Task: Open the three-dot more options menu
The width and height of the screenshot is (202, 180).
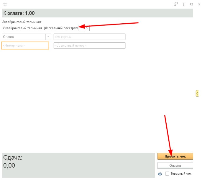Action: 184,4
